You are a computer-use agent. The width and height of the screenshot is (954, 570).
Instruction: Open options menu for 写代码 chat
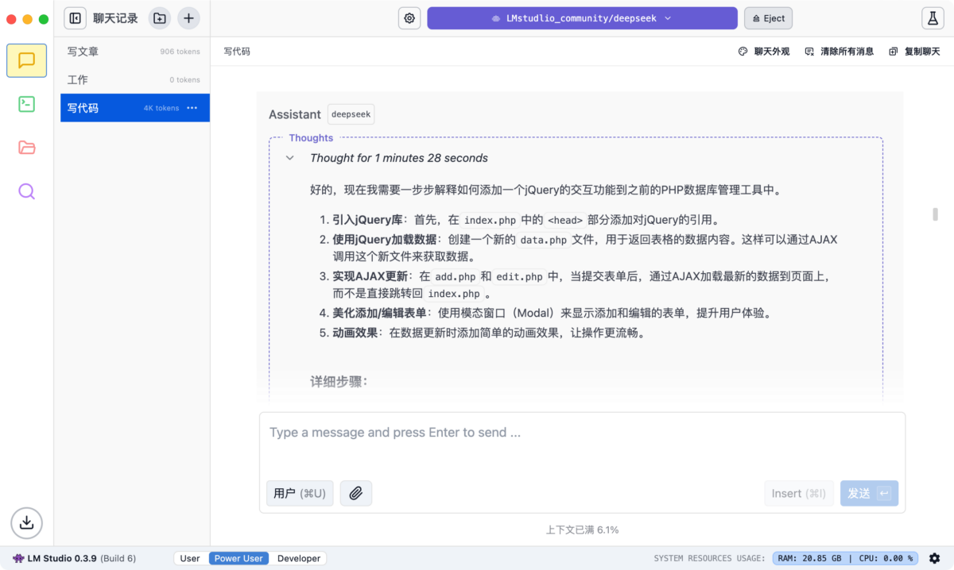click(x=192, y=108)
